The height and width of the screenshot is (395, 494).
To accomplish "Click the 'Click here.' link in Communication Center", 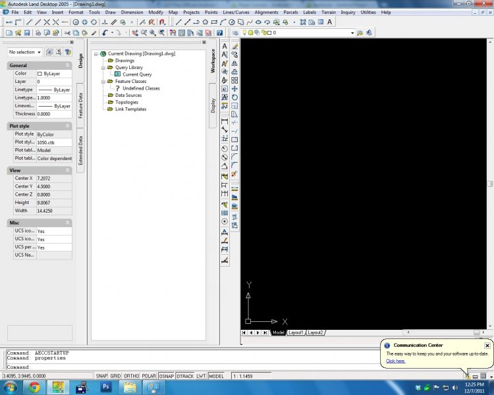I will [x=395, y=361].
